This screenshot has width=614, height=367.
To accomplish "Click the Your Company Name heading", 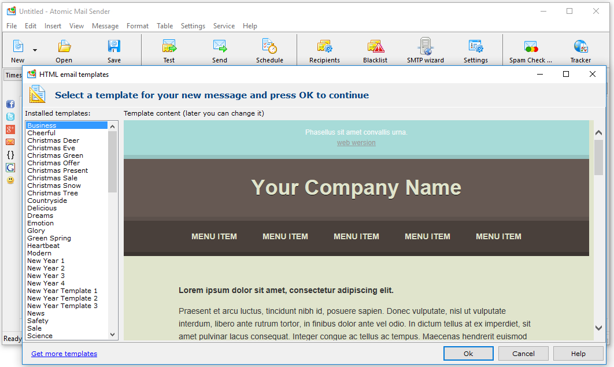I will click(356, 187).
